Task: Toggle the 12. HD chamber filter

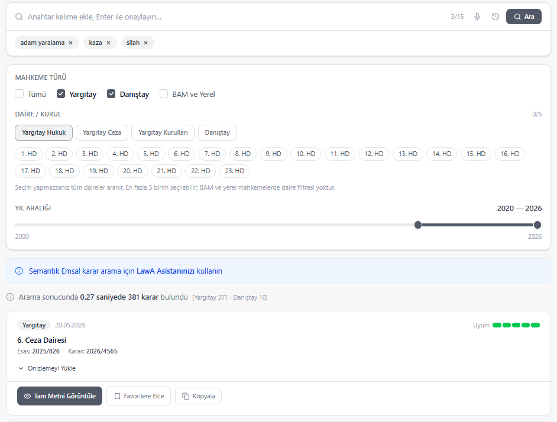Action: (374, 154)
